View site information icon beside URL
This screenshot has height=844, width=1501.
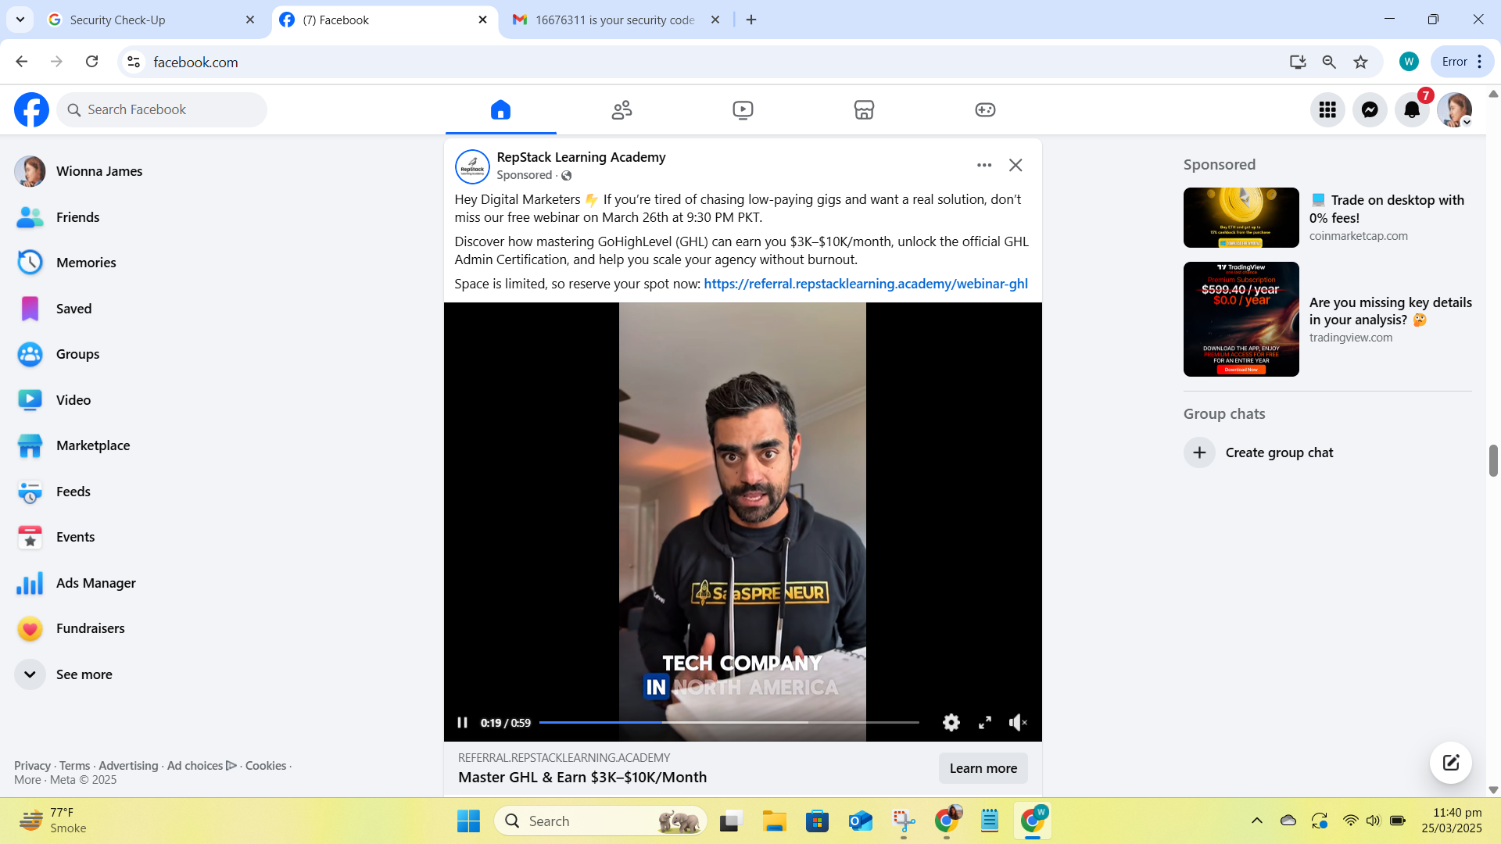tap(134, 62)
